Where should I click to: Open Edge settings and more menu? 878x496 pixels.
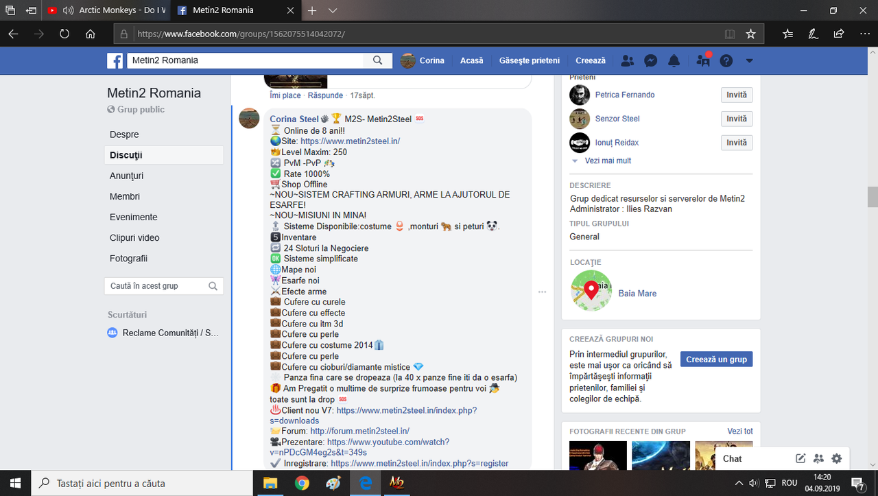point(864,34)
